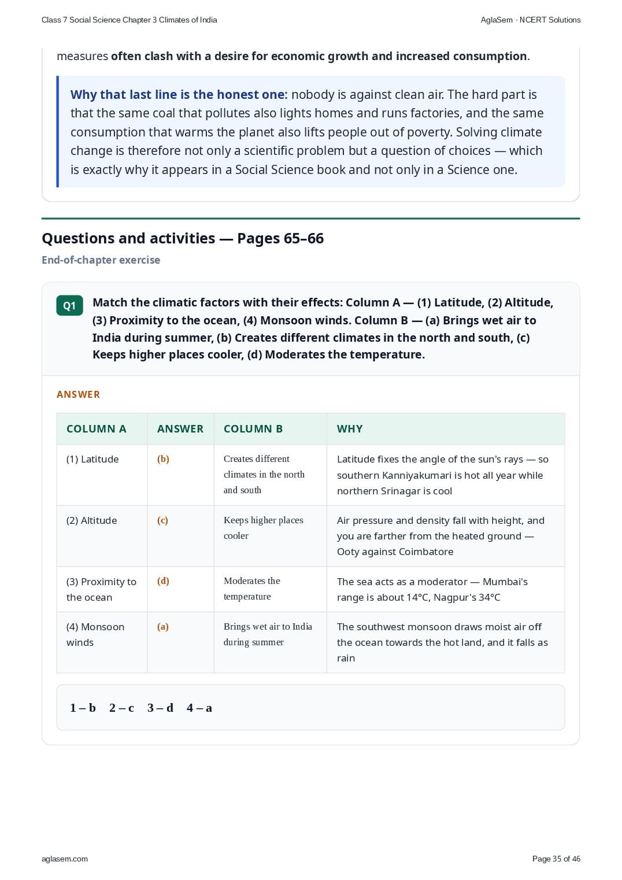Screen dimensions: 622x880
Task: Click the Mumbai's range explanation cell
Action: pyautogui.click(x=446, y=589)
